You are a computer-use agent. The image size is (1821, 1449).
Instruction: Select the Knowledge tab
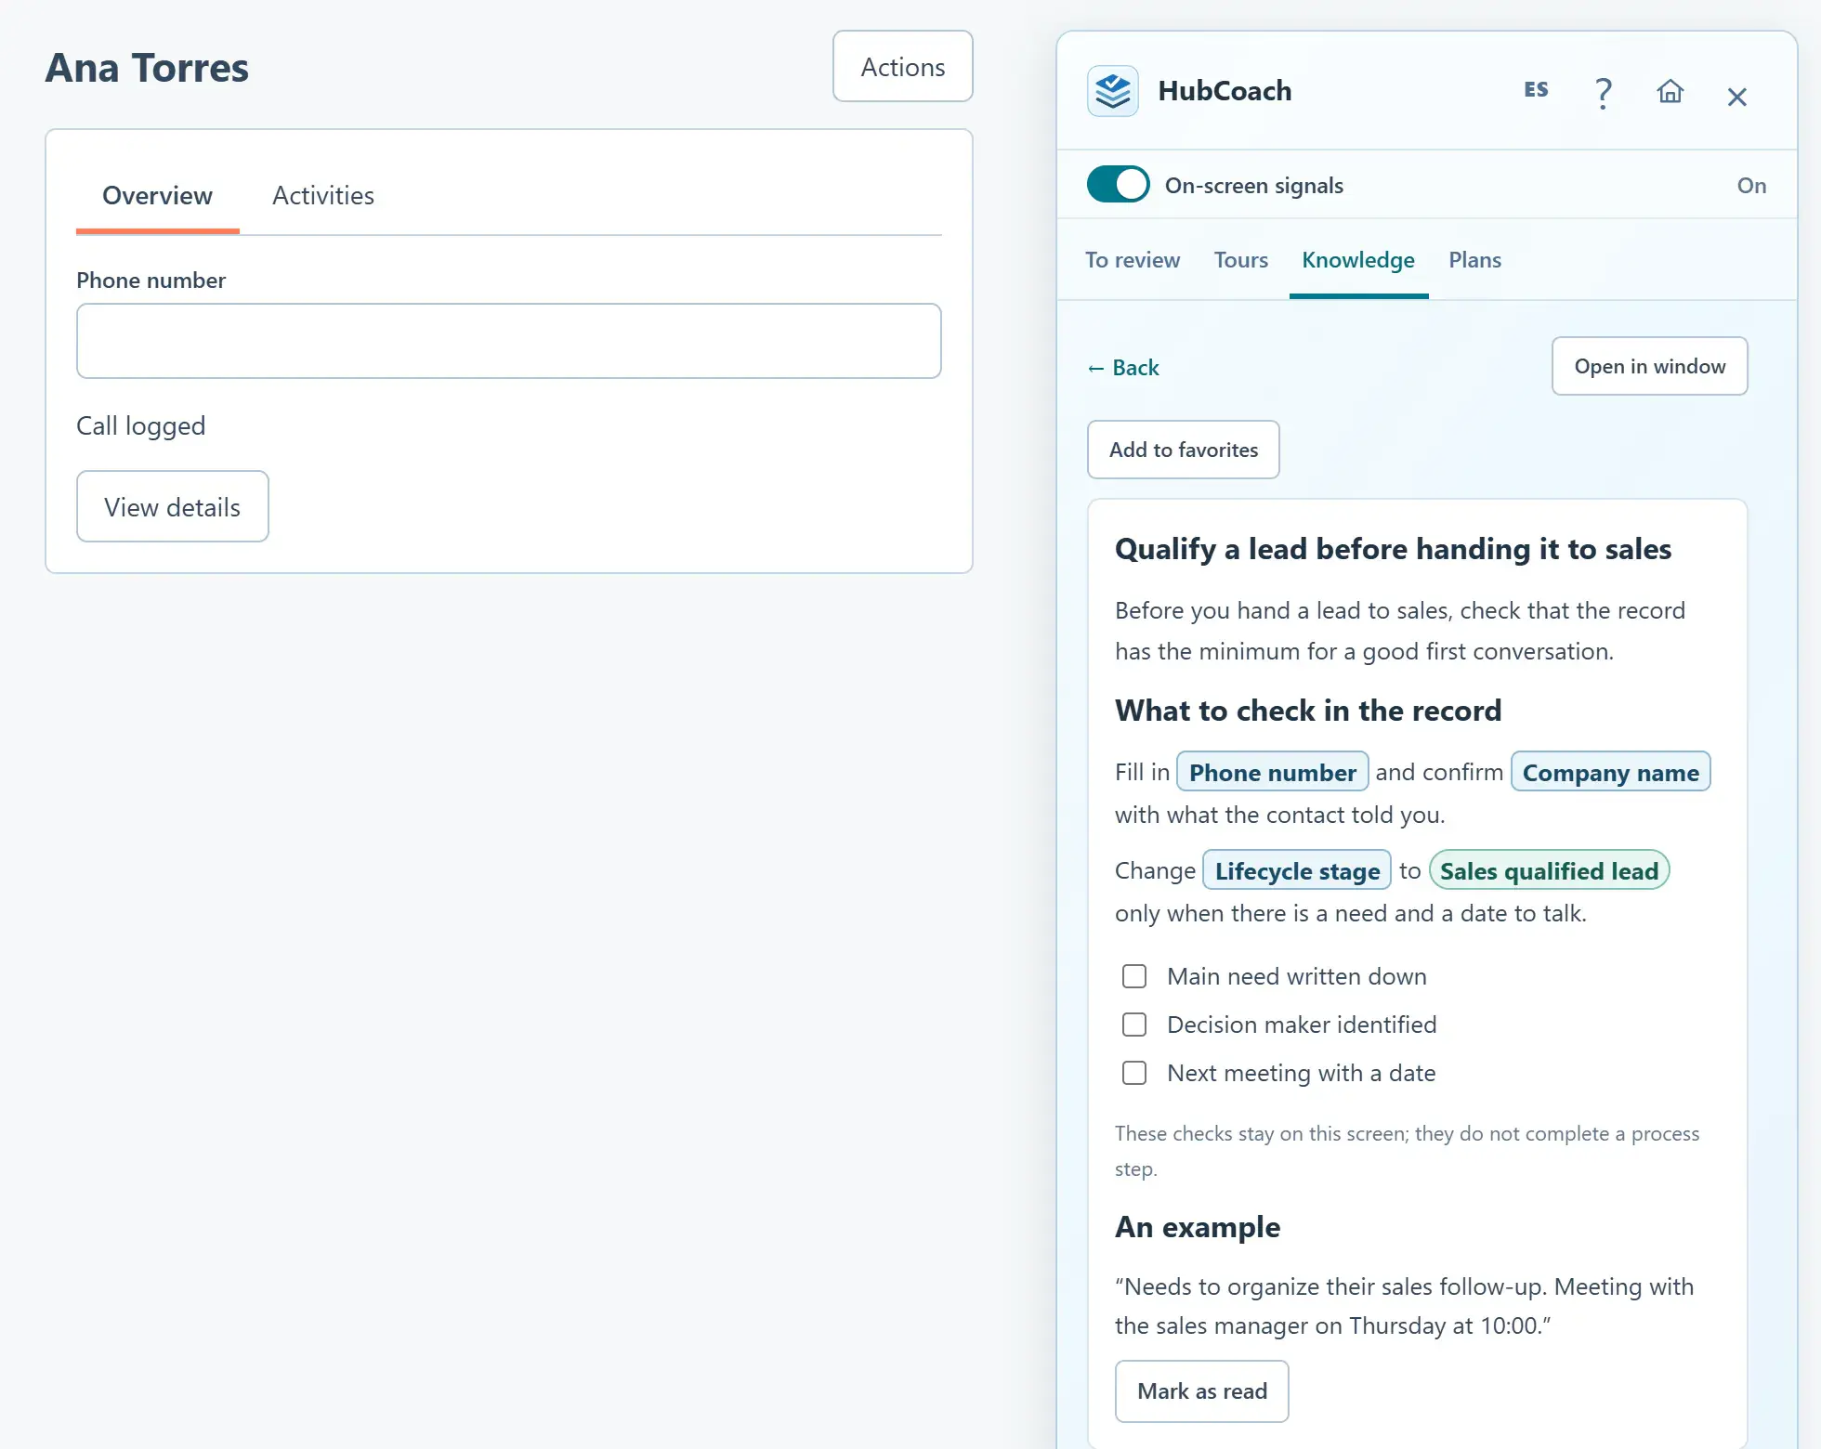1357,260
